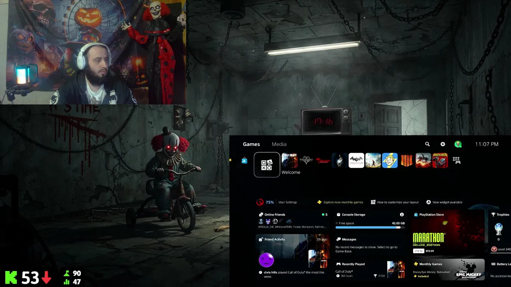Select the Assassin's Creed Odyssey tile
The height and width of the screenshot is (287, 511).
point(373,161)
